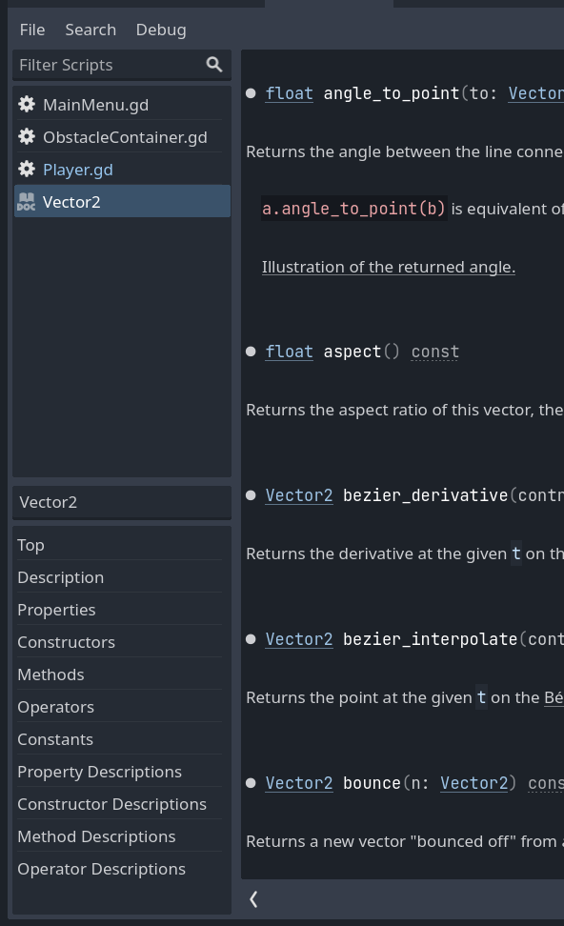Viewport: 564px width, 926px height.
Task: Click the magnifier icon in Filter Scripts
Action: tap(214, 64)
